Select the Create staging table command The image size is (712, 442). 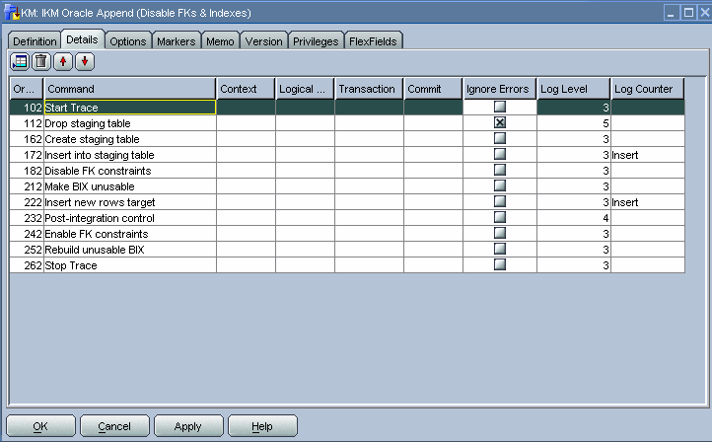(x=130, y=139)
